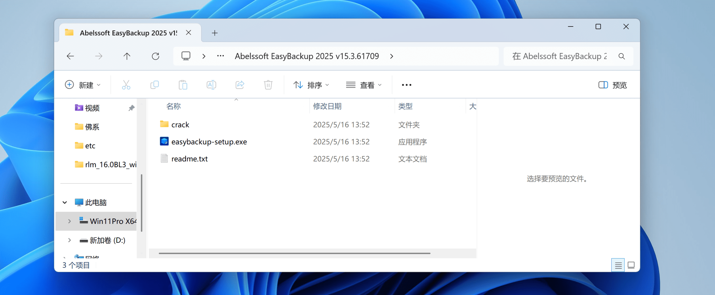Image resolution: width=715 pixels, height=295 pixels.
Task: Select the easybackup-setup.exe file
Action: pos(209,142)
